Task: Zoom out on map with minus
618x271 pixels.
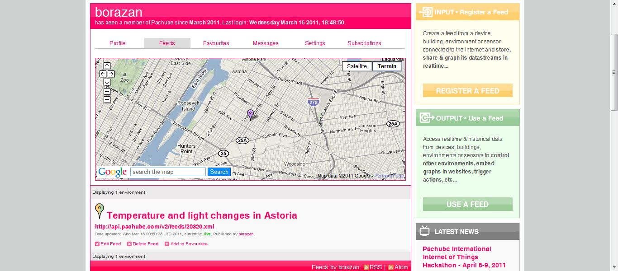Action: point(107,99)
